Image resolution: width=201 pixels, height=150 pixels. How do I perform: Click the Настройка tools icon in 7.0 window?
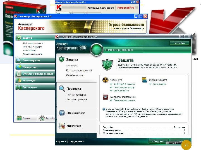pos(42,118)
